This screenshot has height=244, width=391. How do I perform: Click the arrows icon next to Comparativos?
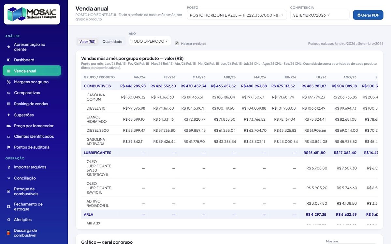[x=9, y=93]
